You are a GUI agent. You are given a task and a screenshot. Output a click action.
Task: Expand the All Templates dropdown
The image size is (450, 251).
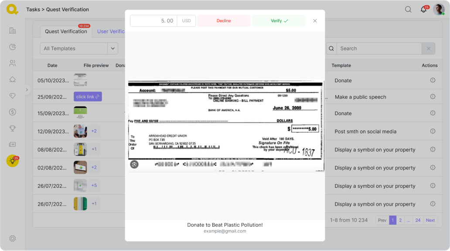click(112, 48)
